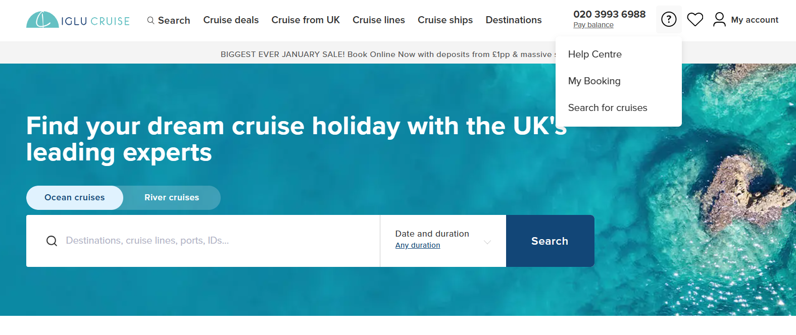Screen dimensions: 796x335
Task: Click the Iglu Cruise logo
Action: [78, 20]
